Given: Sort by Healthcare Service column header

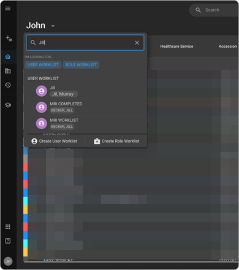Looking at the screenshot, I should (176, 47).
